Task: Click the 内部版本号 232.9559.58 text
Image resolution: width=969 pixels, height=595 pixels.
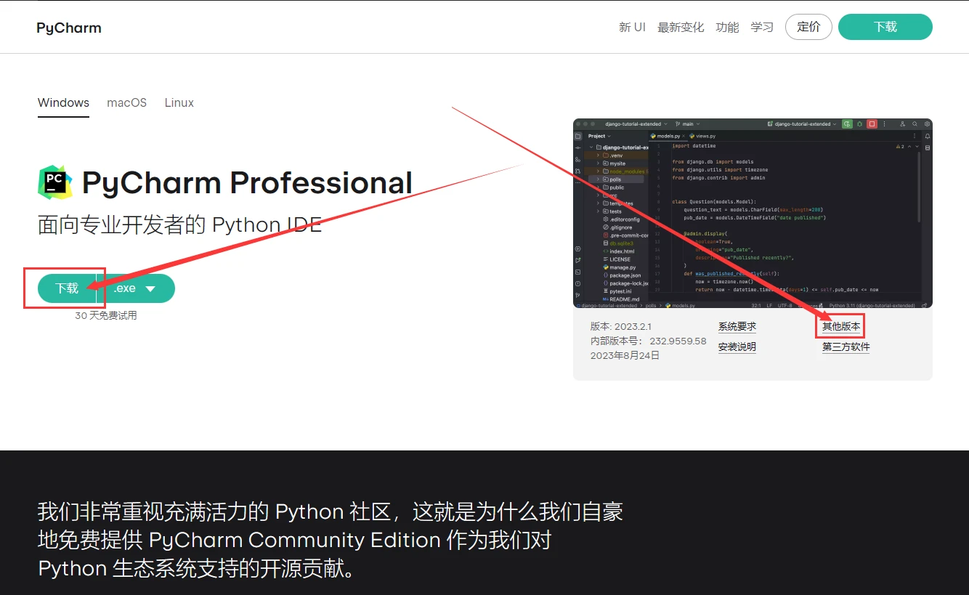Action: pos(648,341)
